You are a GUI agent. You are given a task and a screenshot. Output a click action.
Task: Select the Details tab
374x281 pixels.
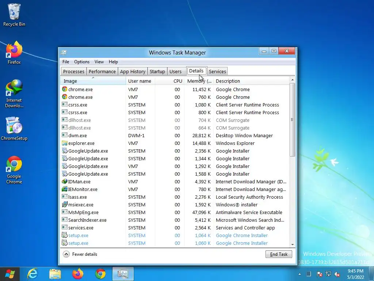[196, 71]
